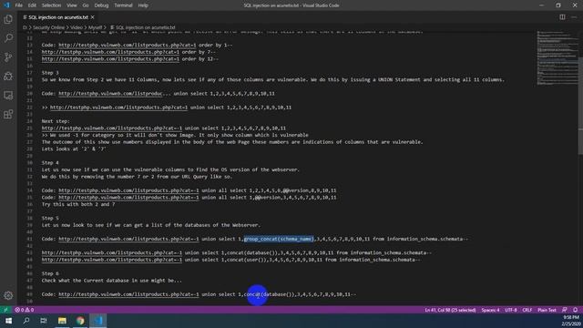
Task: Open the order by 1-- URL on line 13
Action: [x=127, y=45]
